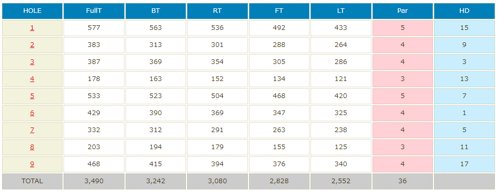The width and height of the screenshot is (497, 192).
Task: Click the HD column header
Action: (x=464, y=11)
